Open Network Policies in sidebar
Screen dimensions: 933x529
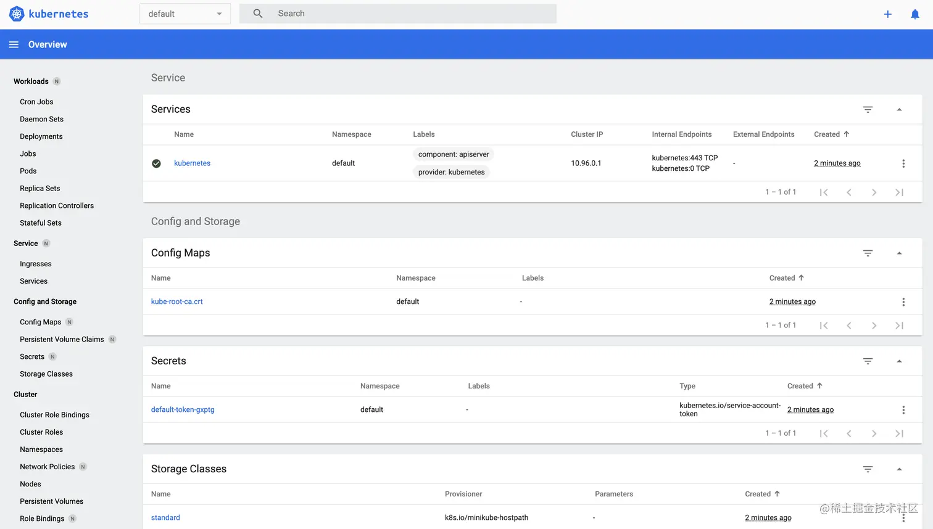click(47, 467)
